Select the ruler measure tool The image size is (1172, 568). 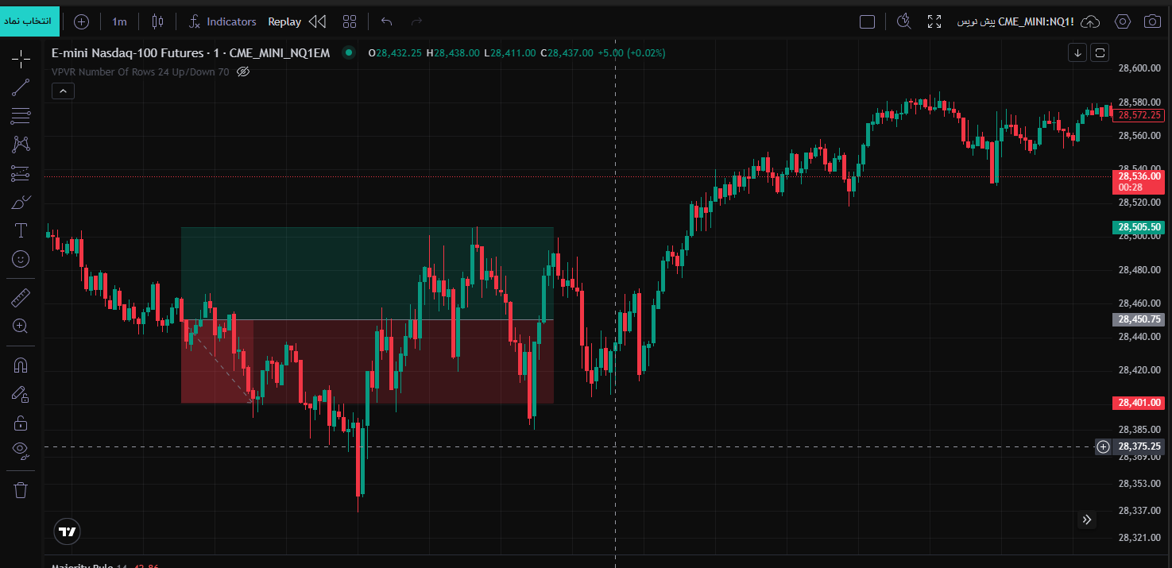point(21,298)
